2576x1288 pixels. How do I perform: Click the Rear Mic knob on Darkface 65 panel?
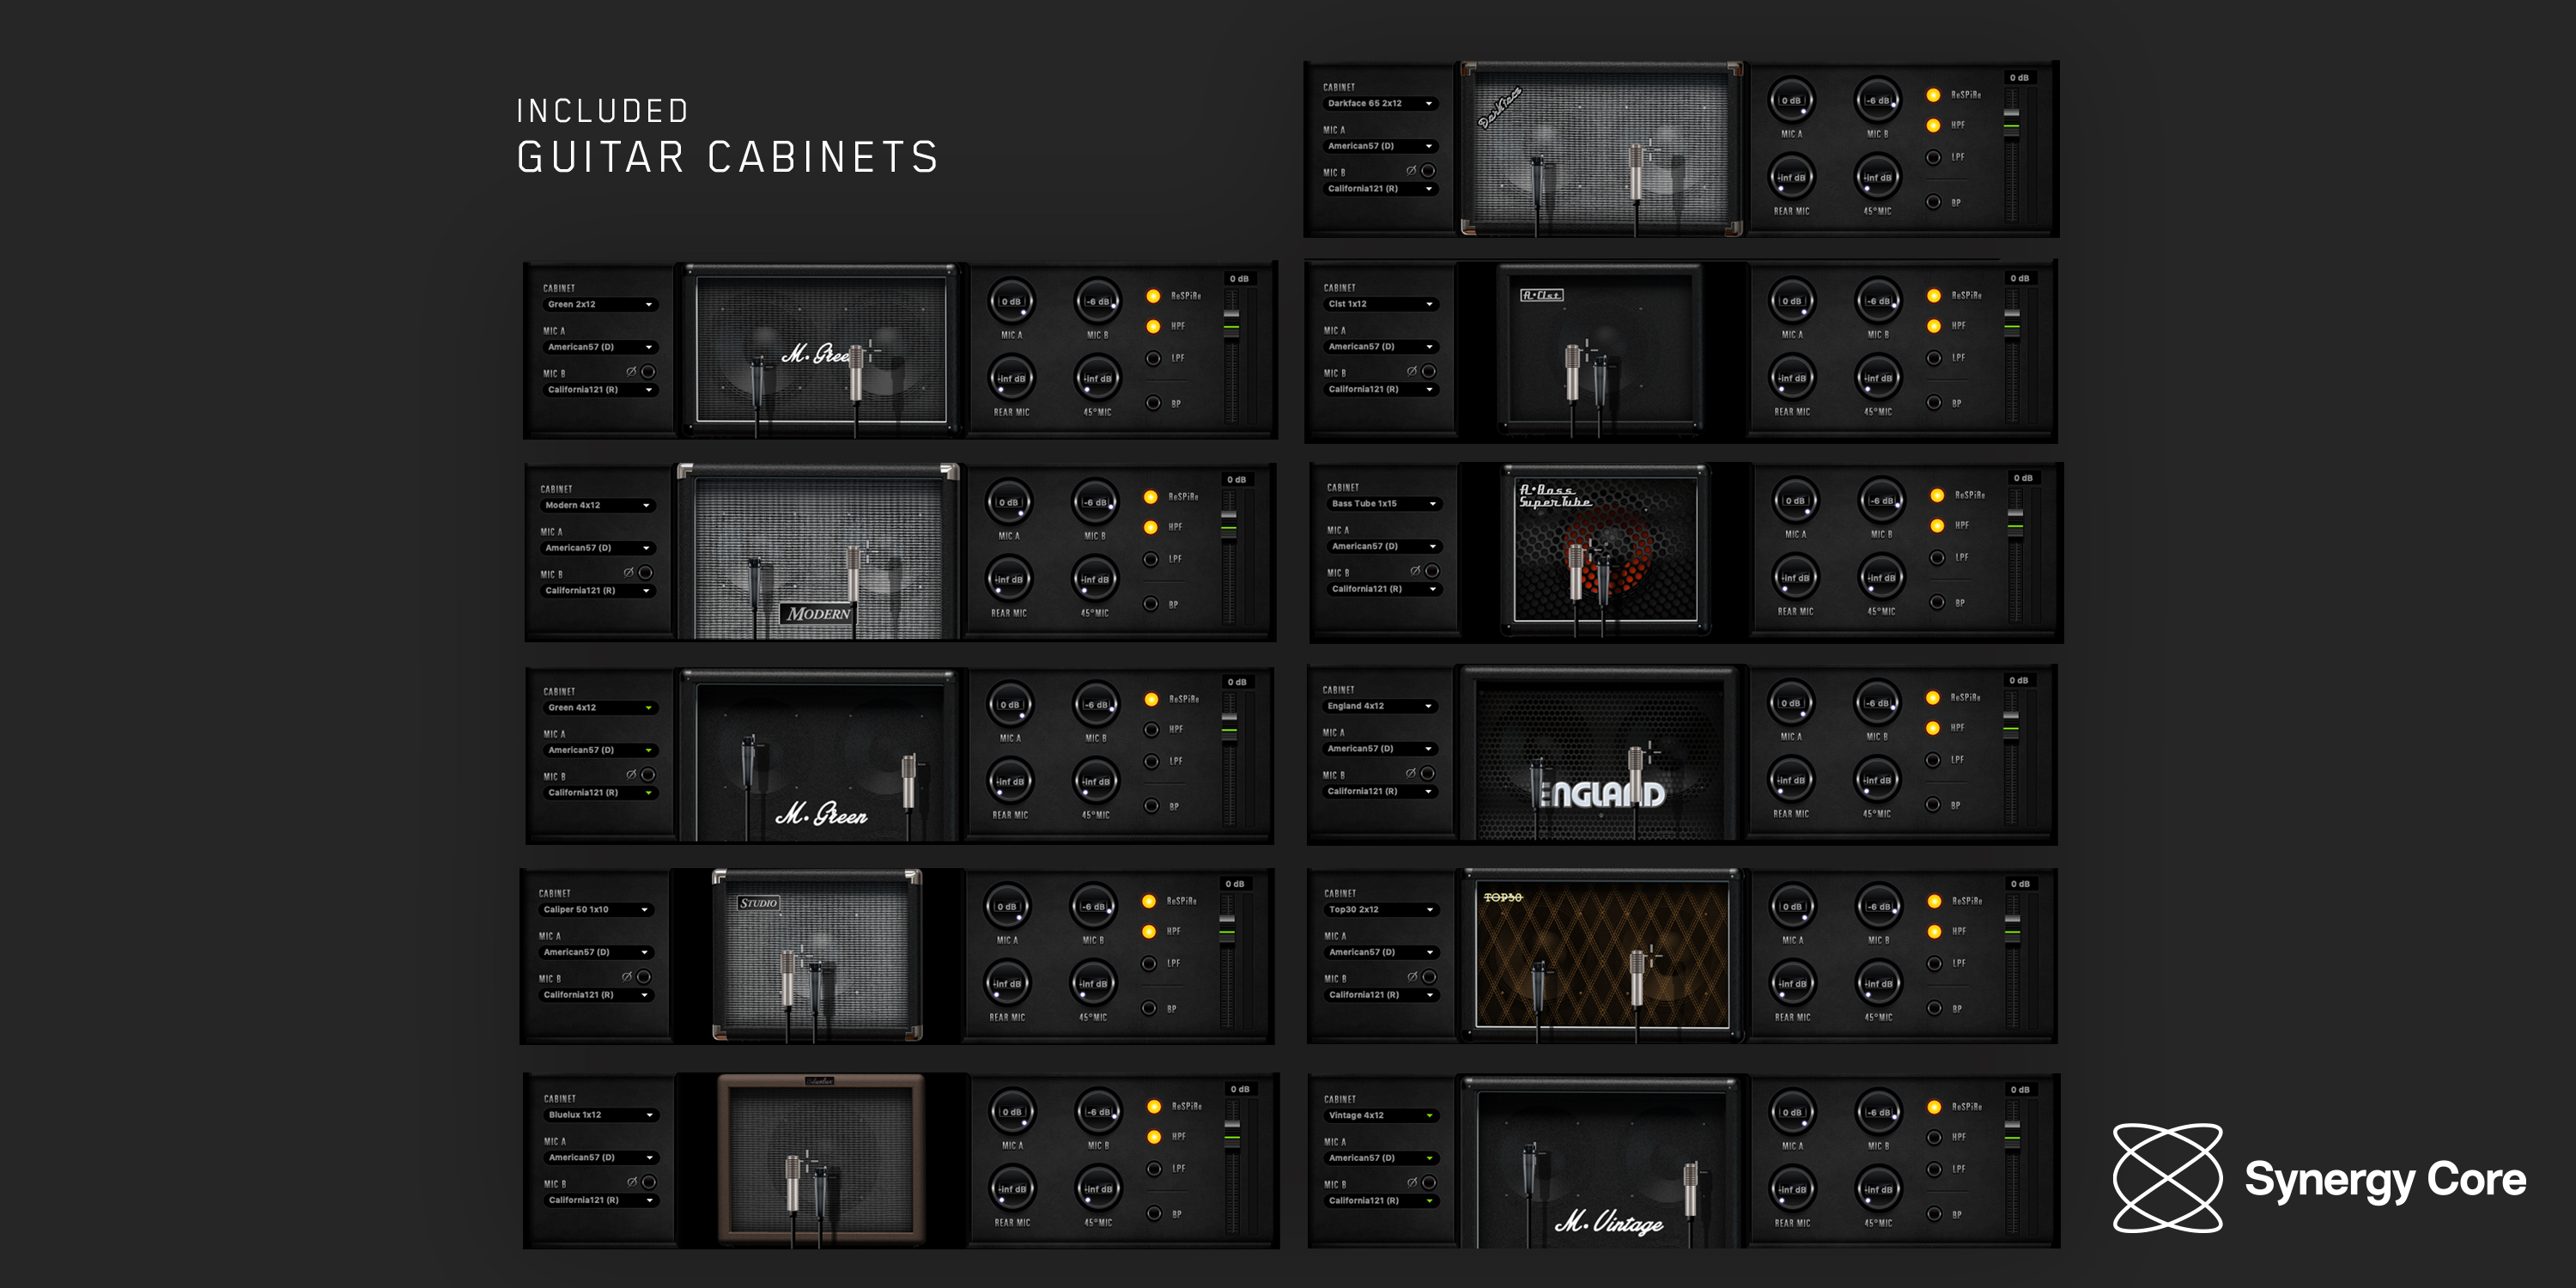tap(1791, 177)
